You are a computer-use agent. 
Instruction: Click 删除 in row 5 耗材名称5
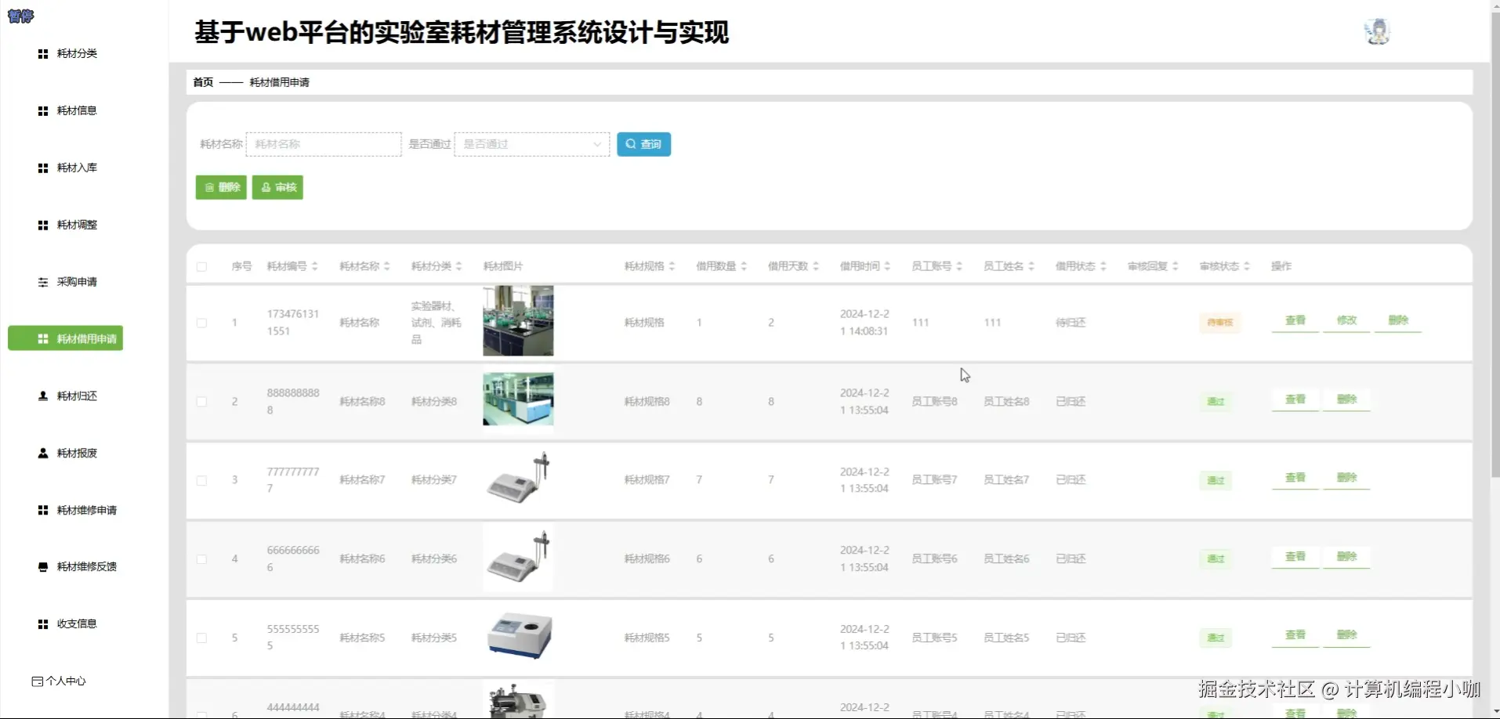point(1346,635)
